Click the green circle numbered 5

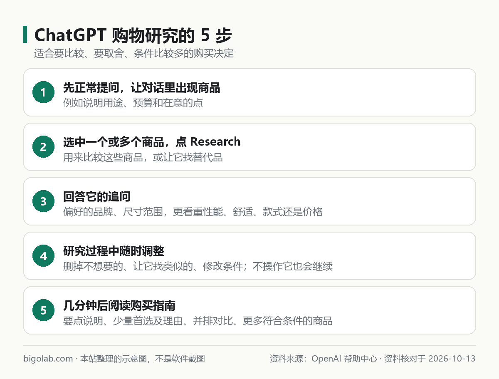pos(44,310)
